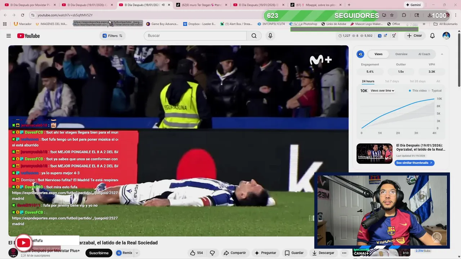
Task: Click the El Día Después video thumbnail
Action: pos(375,154)
